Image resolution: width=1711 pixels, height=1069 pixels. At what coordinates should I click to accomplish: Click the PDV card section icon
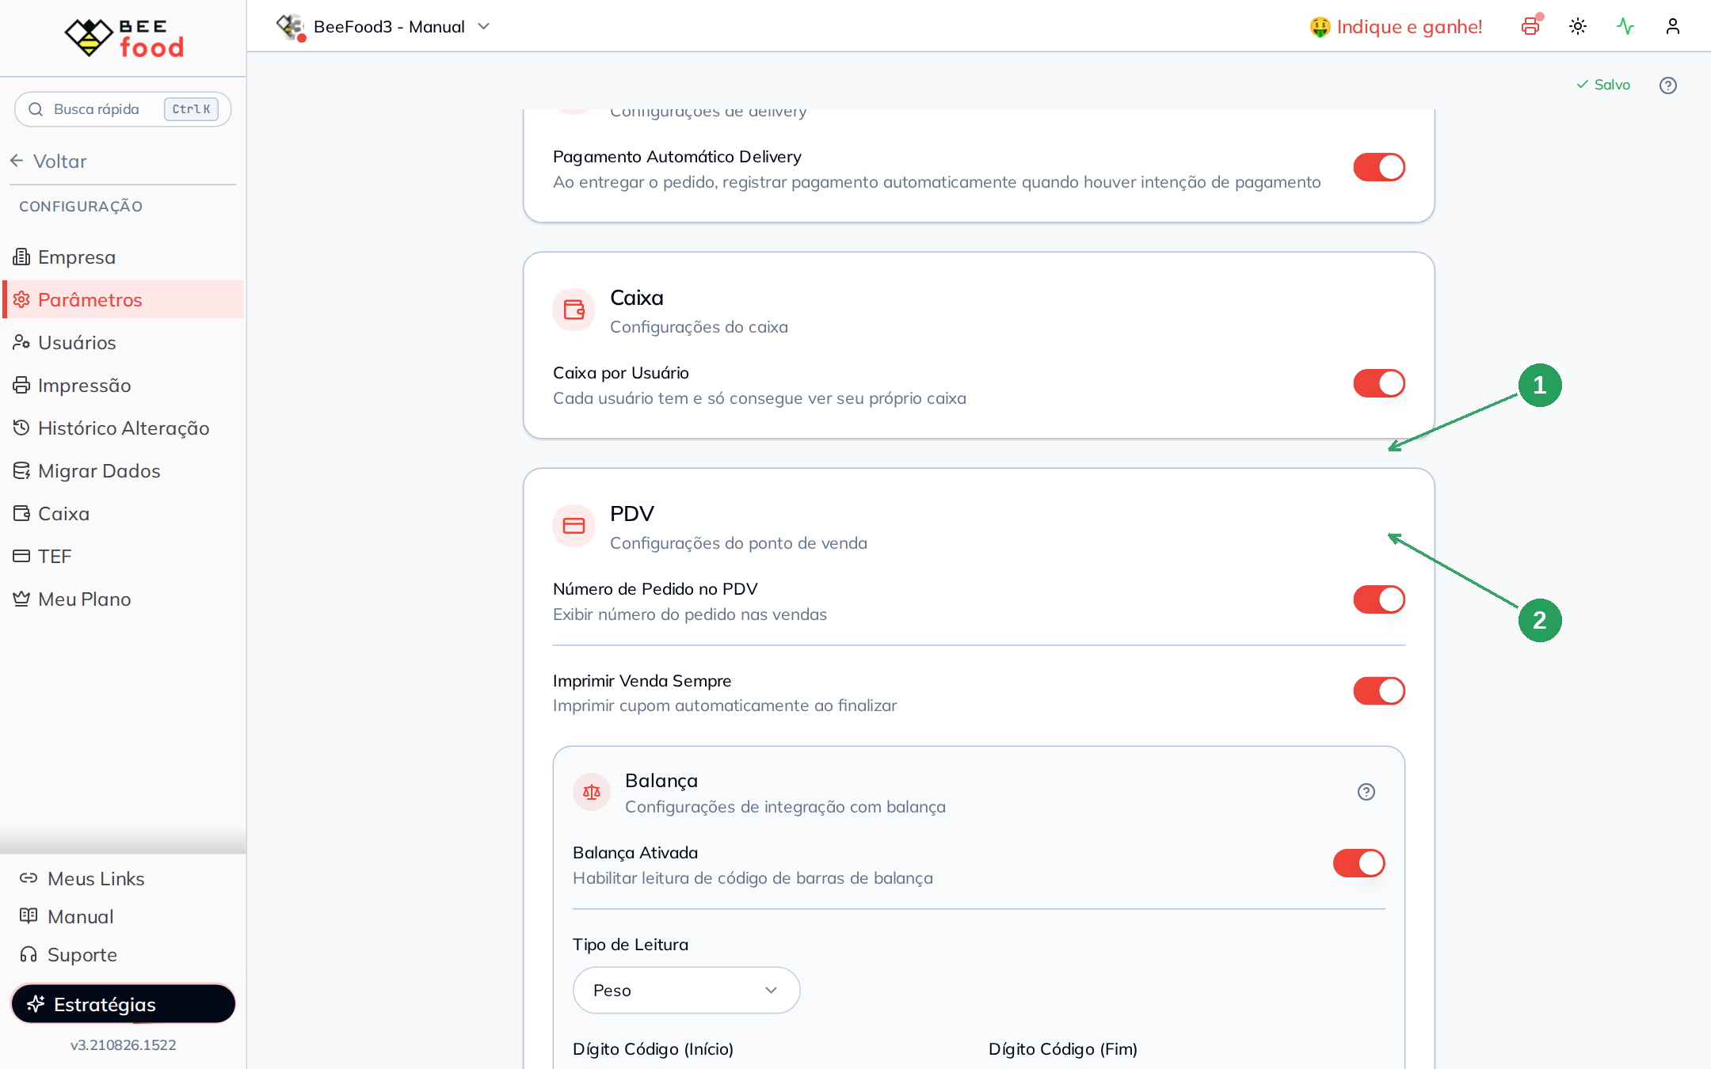(574, 526)
